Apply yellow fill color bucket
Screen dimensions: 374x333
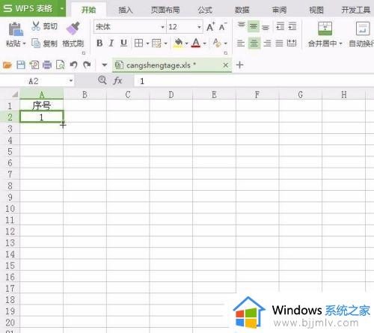click(178, 43)
